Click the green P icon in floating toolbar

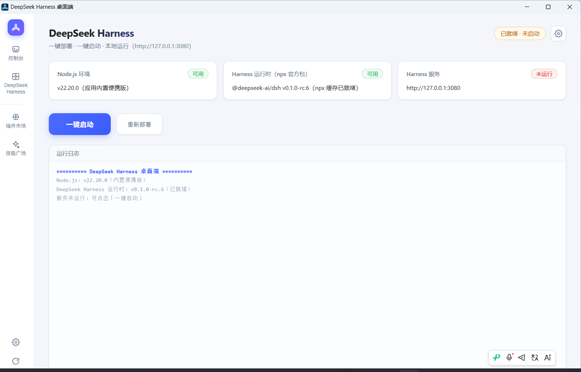(496, 357)
